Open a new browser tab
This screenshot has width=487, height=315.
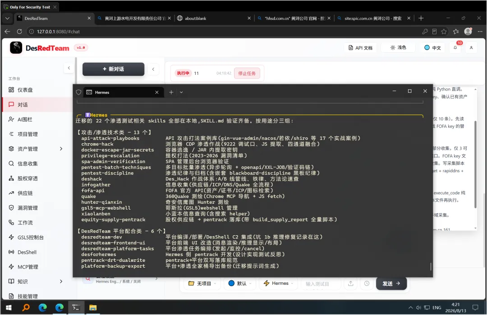[x=421, y=18]
